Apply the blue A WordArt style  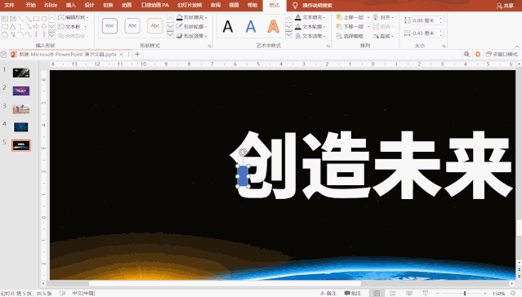(x=251, y=26)
